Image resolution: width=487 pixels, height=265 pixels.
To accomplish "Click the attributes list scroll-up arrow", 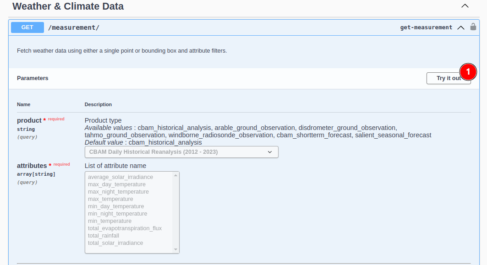I will [175, 175].
